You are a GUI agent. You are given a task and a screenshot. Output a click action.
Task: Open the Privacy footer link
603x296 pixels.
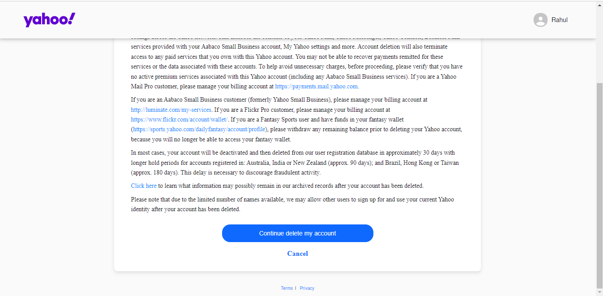click(307, 288)
